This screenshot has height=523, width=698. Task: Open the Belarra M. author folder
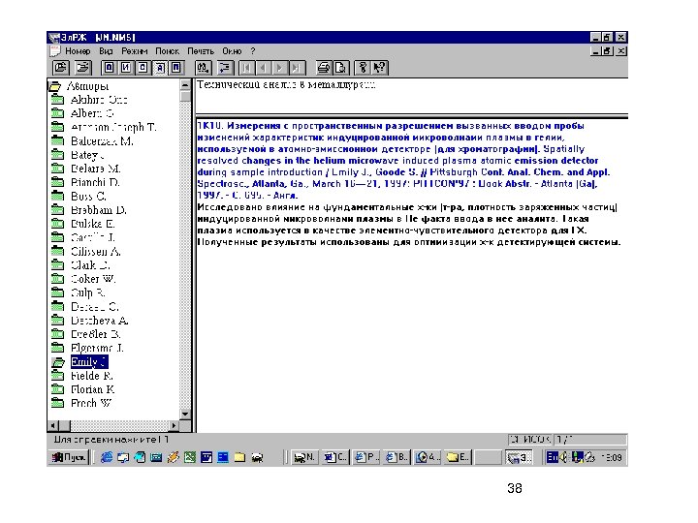tap(96, 169)
